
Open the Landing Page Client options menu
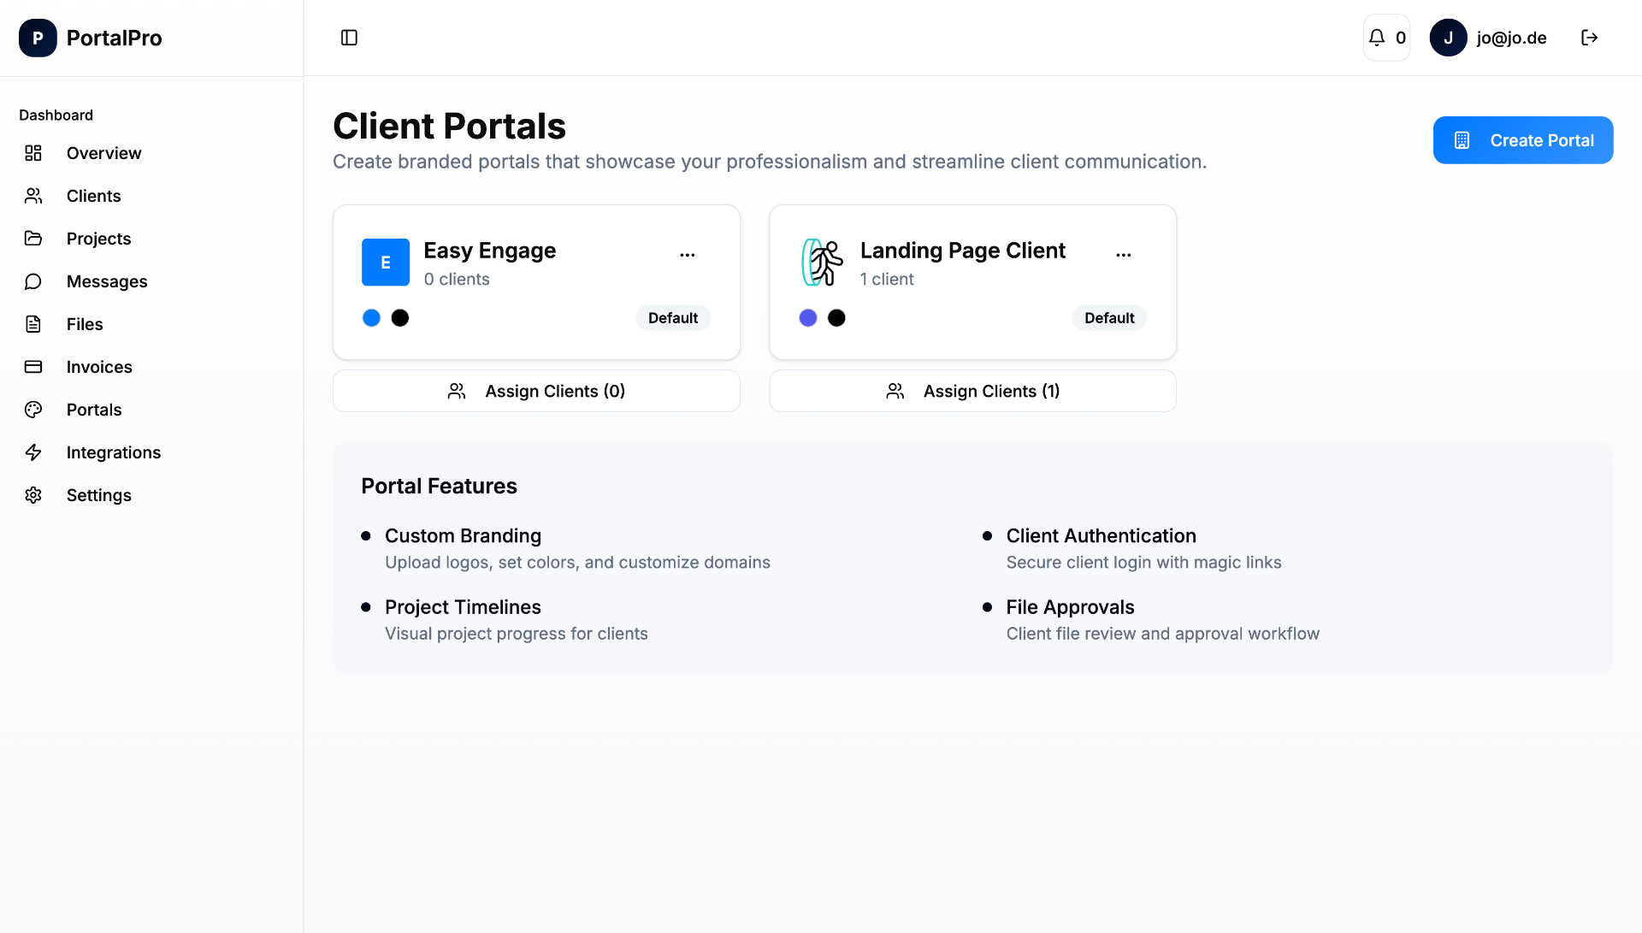pos(1124,254)
